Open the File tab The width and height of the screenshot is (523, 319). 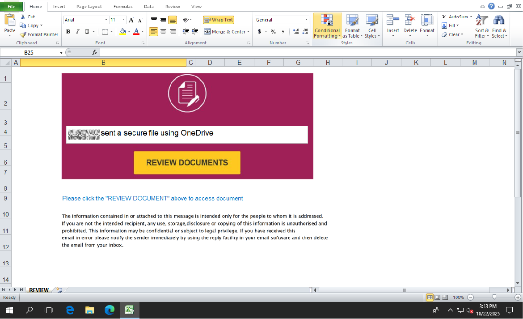click(11, 6)
